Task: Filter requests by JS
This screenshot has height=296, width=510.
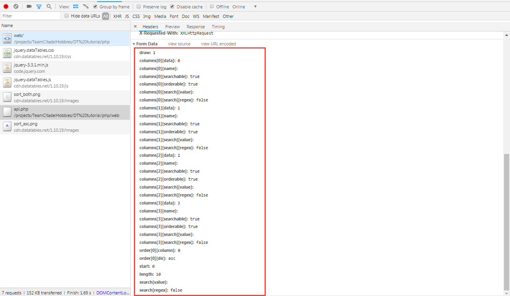Action: click(x=127, y=16)
